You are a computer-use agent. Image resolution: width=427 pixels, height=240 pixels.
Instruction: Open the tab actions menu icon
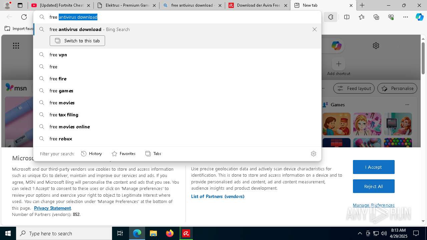(20, 5)
